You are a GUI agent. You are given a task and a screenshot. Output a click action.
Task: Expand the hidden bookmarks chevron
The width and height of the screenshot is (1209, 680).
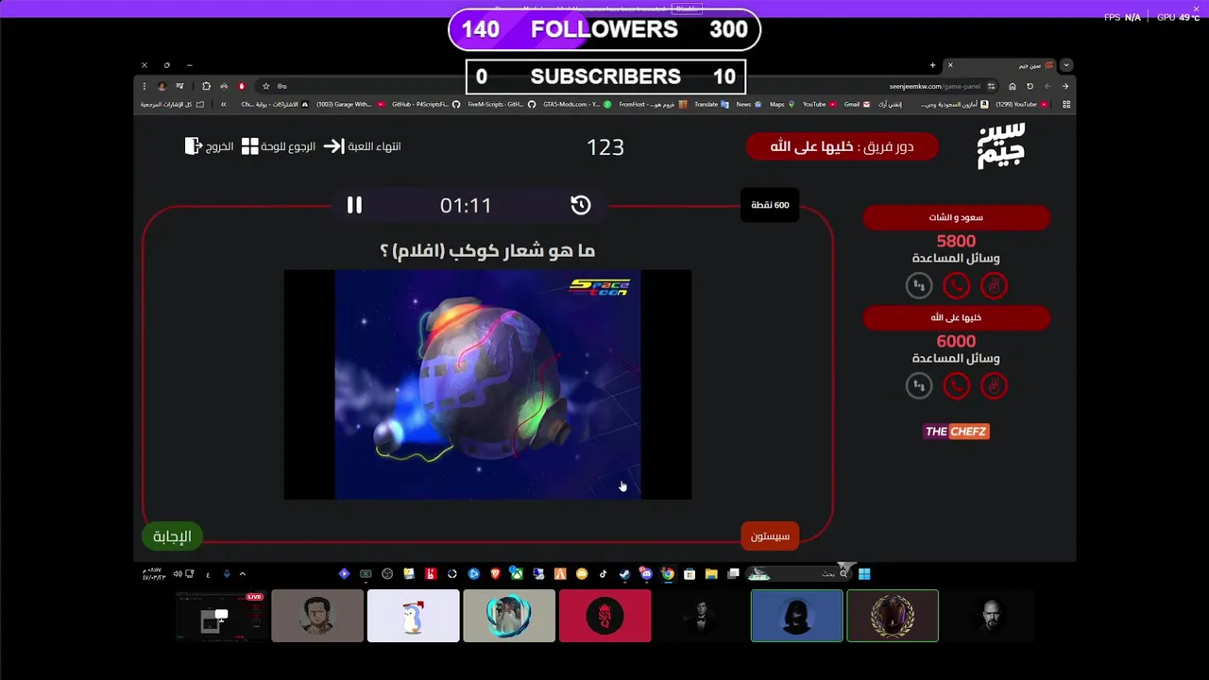tap(224, 104)
